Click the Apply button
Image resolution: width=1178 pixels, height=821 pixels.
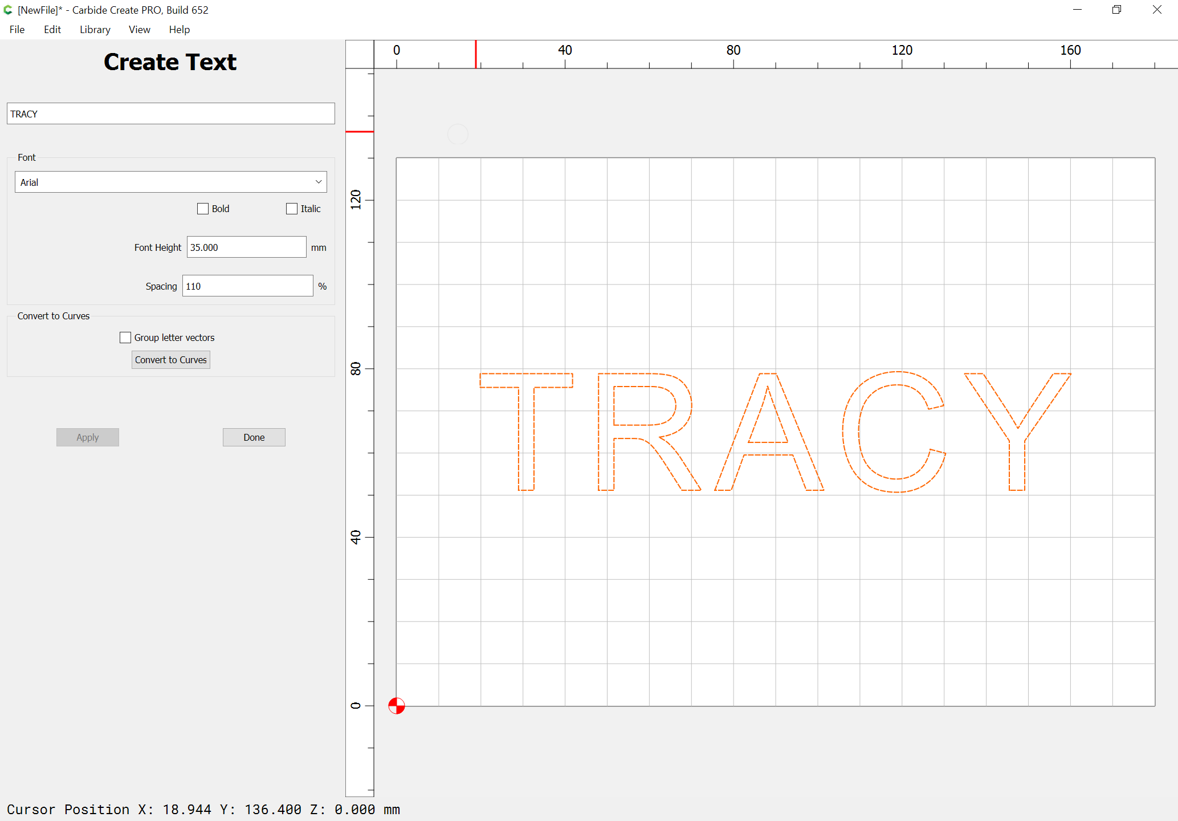coord(88,437)
